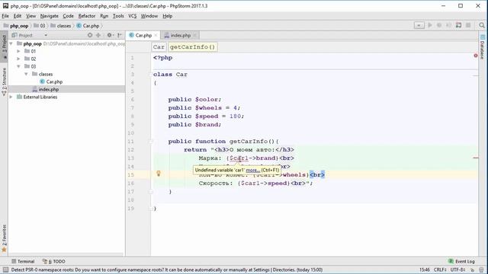Viewport: 488px width, 274px height.
Task: Expand the 02 folder arrow
Action: coord(18,59)
